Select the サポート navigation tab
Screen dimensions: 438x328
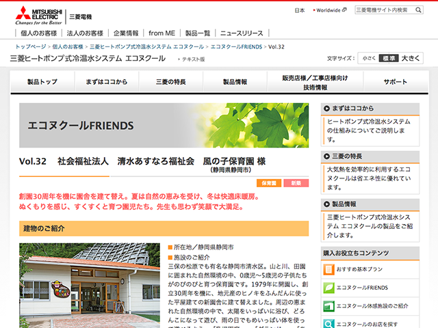395,82
